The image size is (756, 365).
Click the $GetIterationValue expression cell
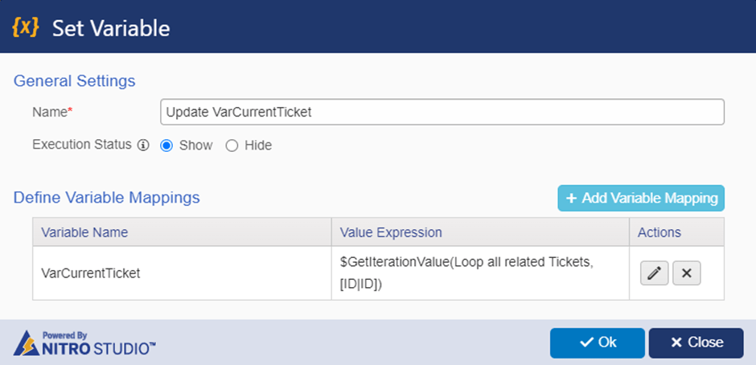tap(480, 273)
